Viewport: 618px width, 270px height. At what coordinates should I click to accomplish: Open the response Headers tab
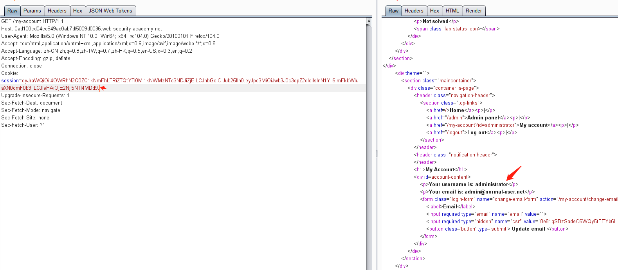(x=414, y=11)
